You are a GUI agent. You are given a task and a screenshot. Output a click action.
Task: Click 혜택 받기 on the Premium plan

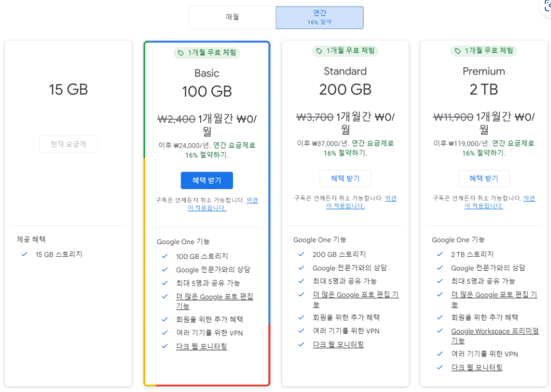[x=483, y=178]
